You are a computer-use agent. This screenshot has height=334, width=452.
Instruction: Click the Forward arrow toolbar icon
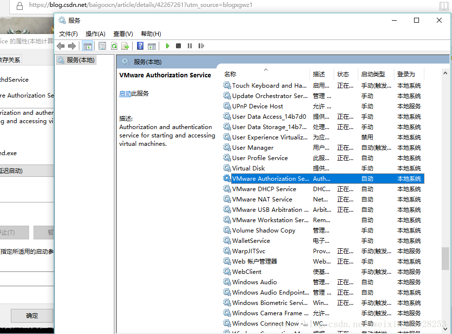[72, 46]
